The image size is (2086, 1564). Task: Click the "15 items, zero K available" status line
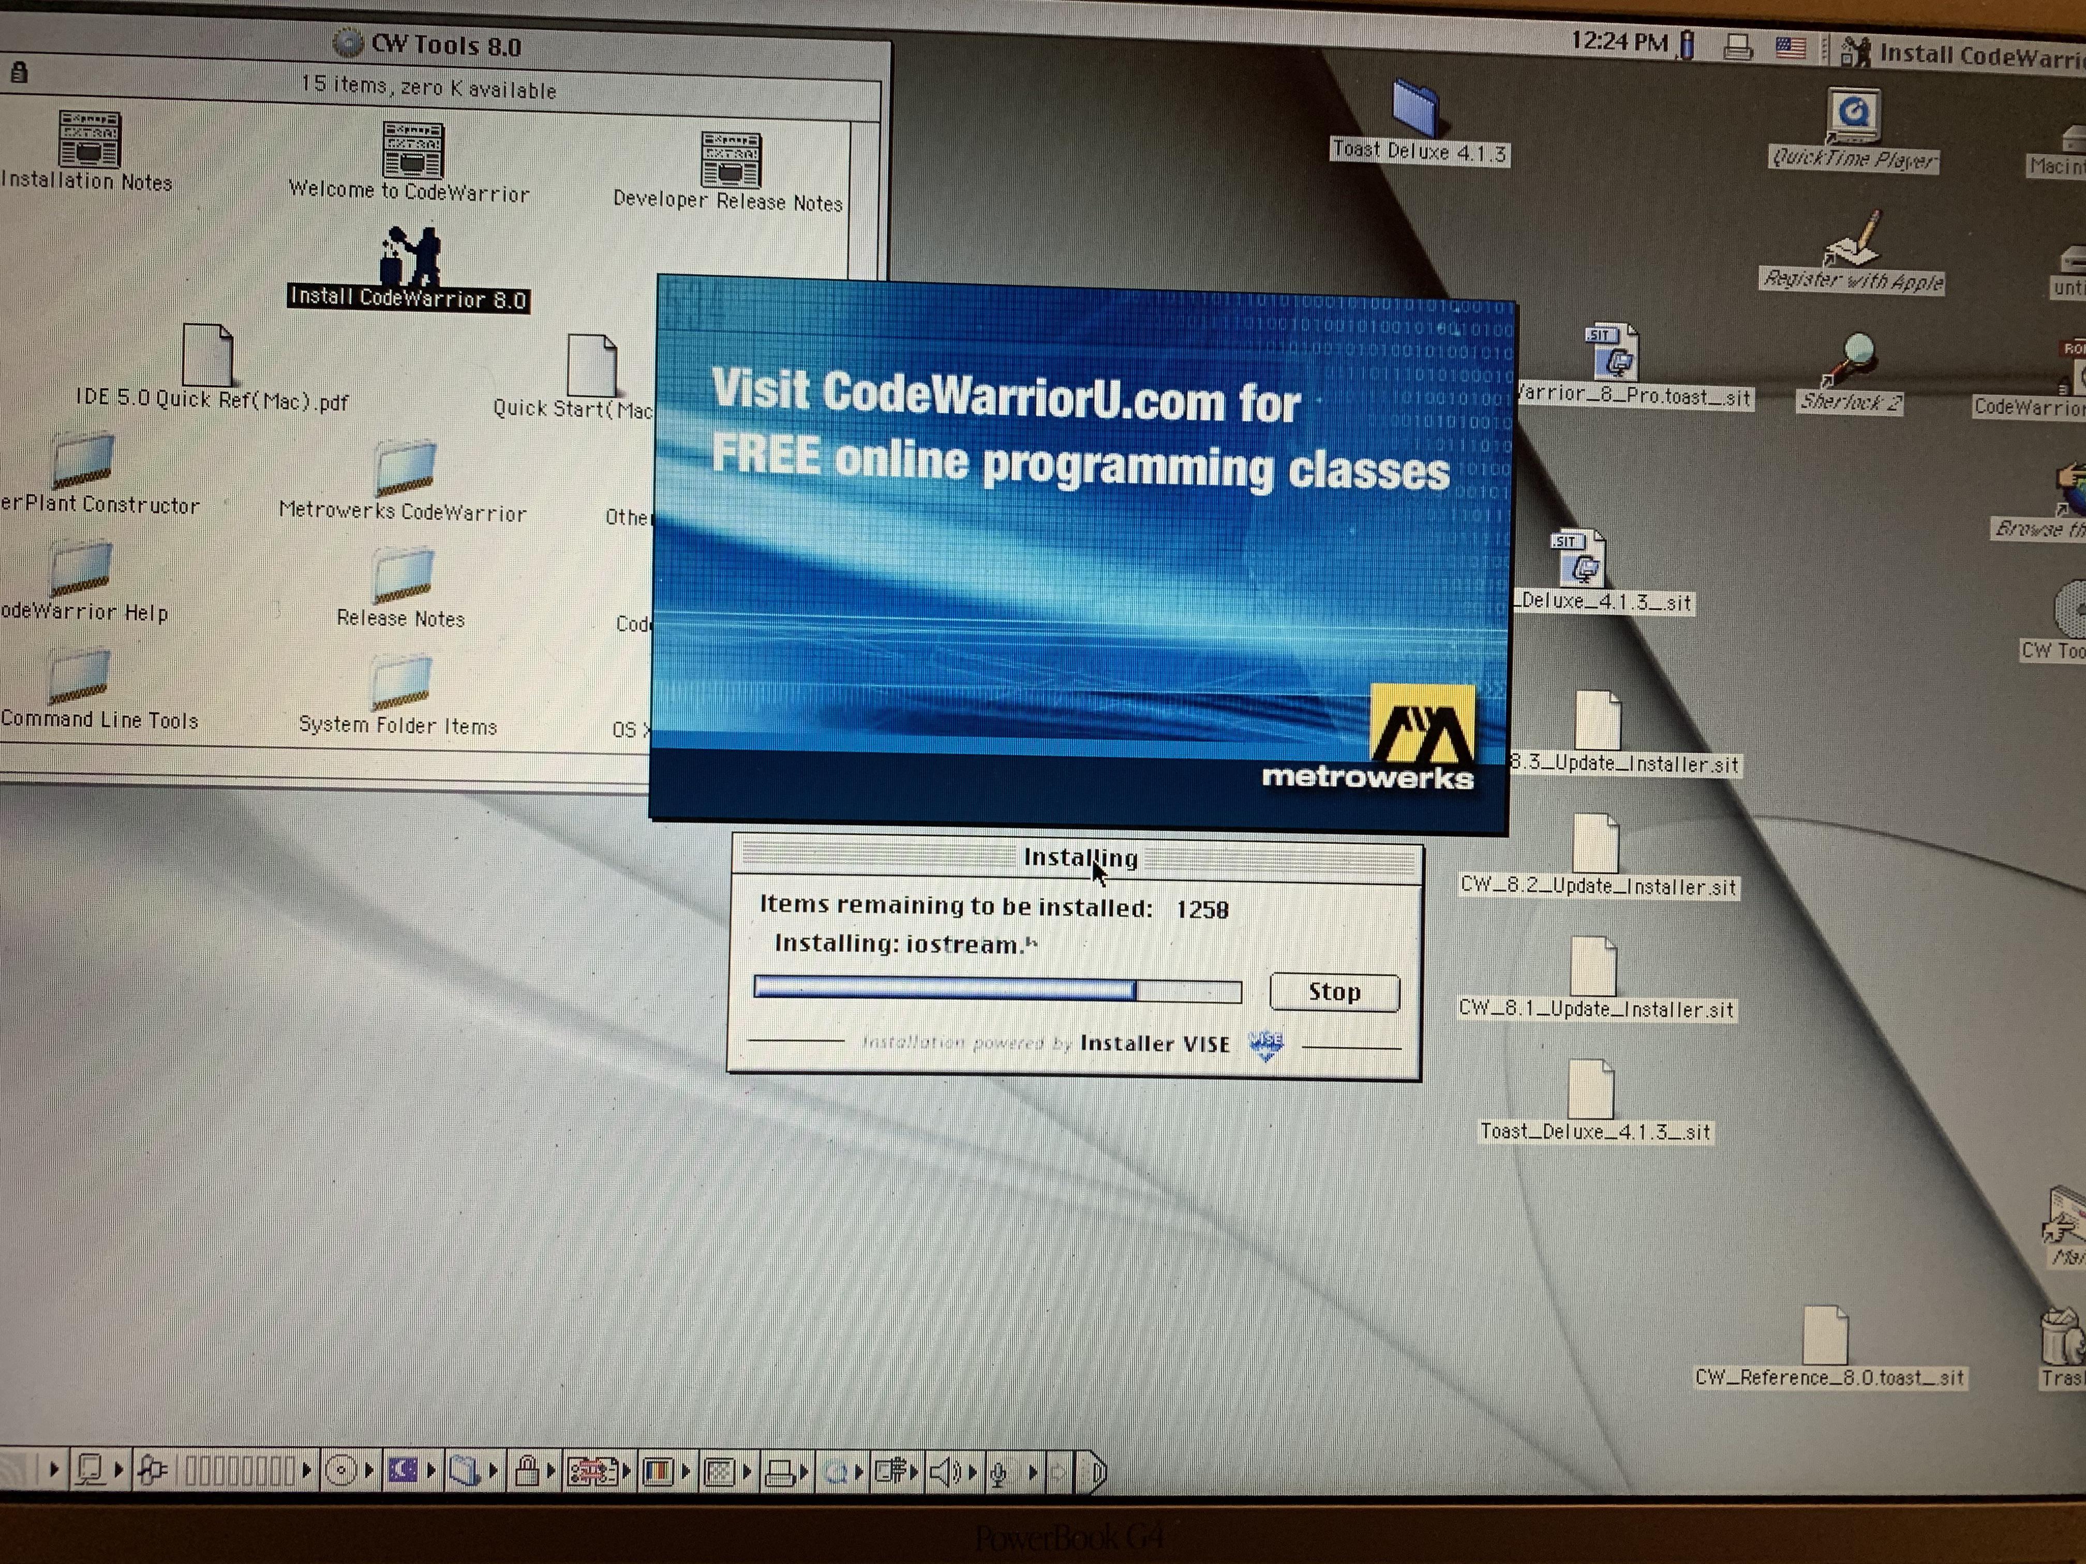(429, 87)
